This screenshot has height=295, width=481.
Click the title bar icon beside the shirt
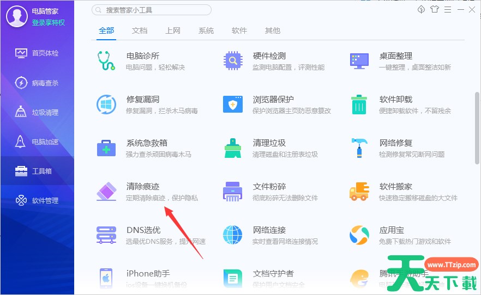click(x=421, y=9)
